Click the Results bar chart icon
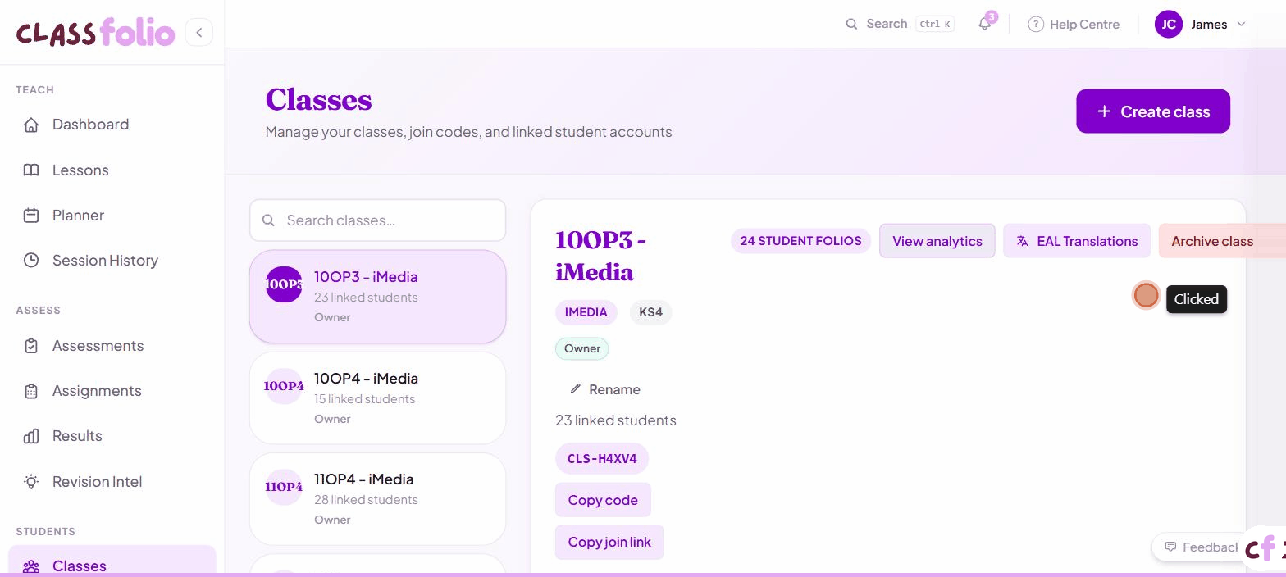Image resolution: width=1286 pixels, height=577 pixels. (x=31, y=435)
